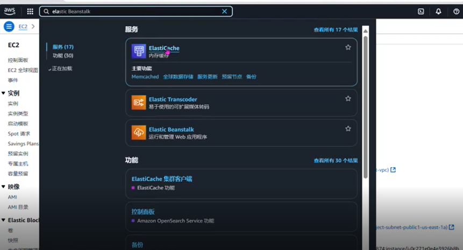Viewport: 463px width, 250px height.
Task: Open 预留实例 in sidebar
Action: (x=18, y=154)
